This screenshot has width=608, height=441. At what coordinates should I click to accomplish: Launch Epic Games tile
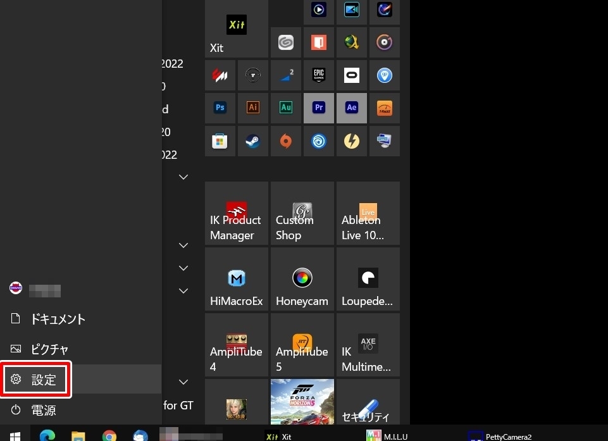click(x=319, y=75)
